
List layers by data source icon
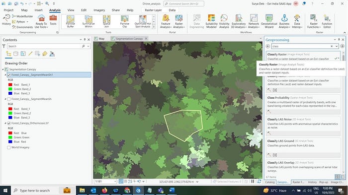16,54
